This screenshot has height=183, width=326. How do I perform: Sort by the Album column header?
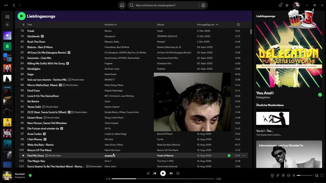160,25
